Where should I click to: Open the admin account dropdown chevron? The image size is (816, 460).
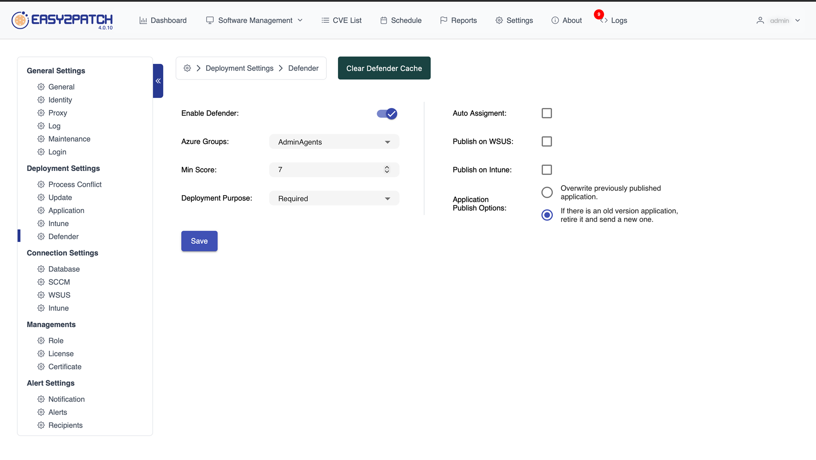pyautogui.click(x=798, y=20)
